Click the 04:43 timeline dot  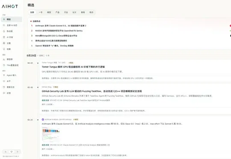click(x=38, y=63)
